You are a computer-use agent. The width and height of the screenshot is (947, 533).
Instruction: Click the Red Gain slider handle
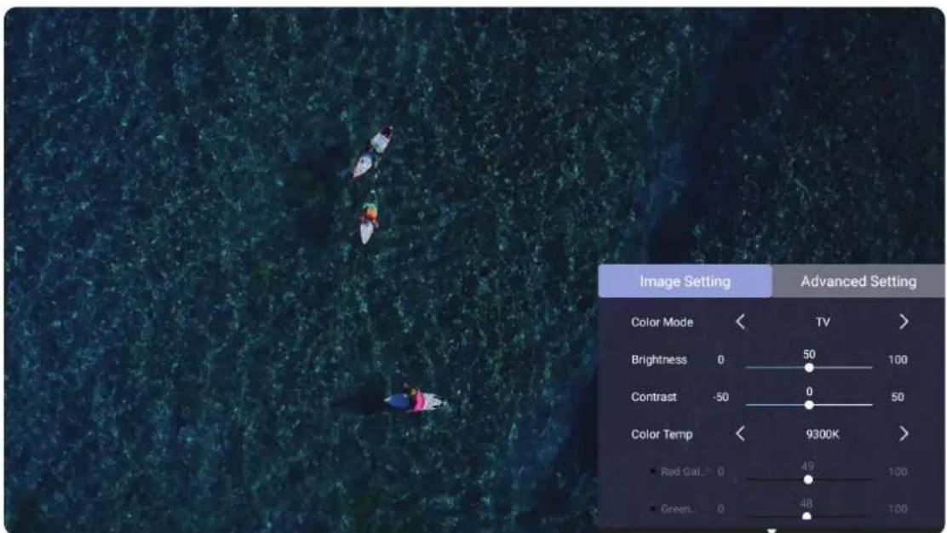click(x=808, y=480)
